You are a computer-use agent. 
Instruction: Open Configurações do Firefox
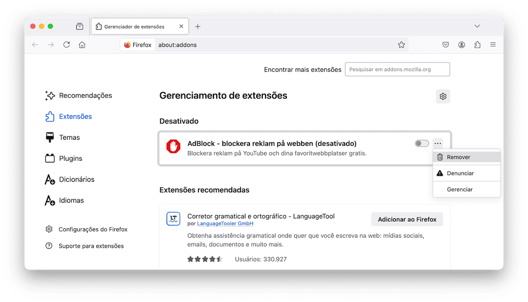point(86,229)
